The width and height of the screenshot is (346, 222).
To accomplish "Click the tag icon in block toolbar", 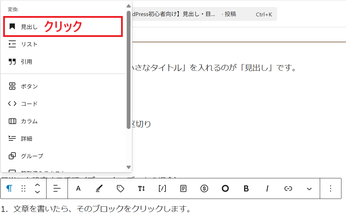I will click(120, 189).
